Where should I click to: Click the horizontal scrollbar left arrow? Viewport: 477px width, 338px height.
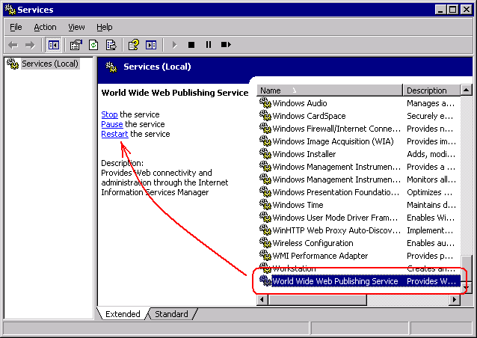point(262,300)
